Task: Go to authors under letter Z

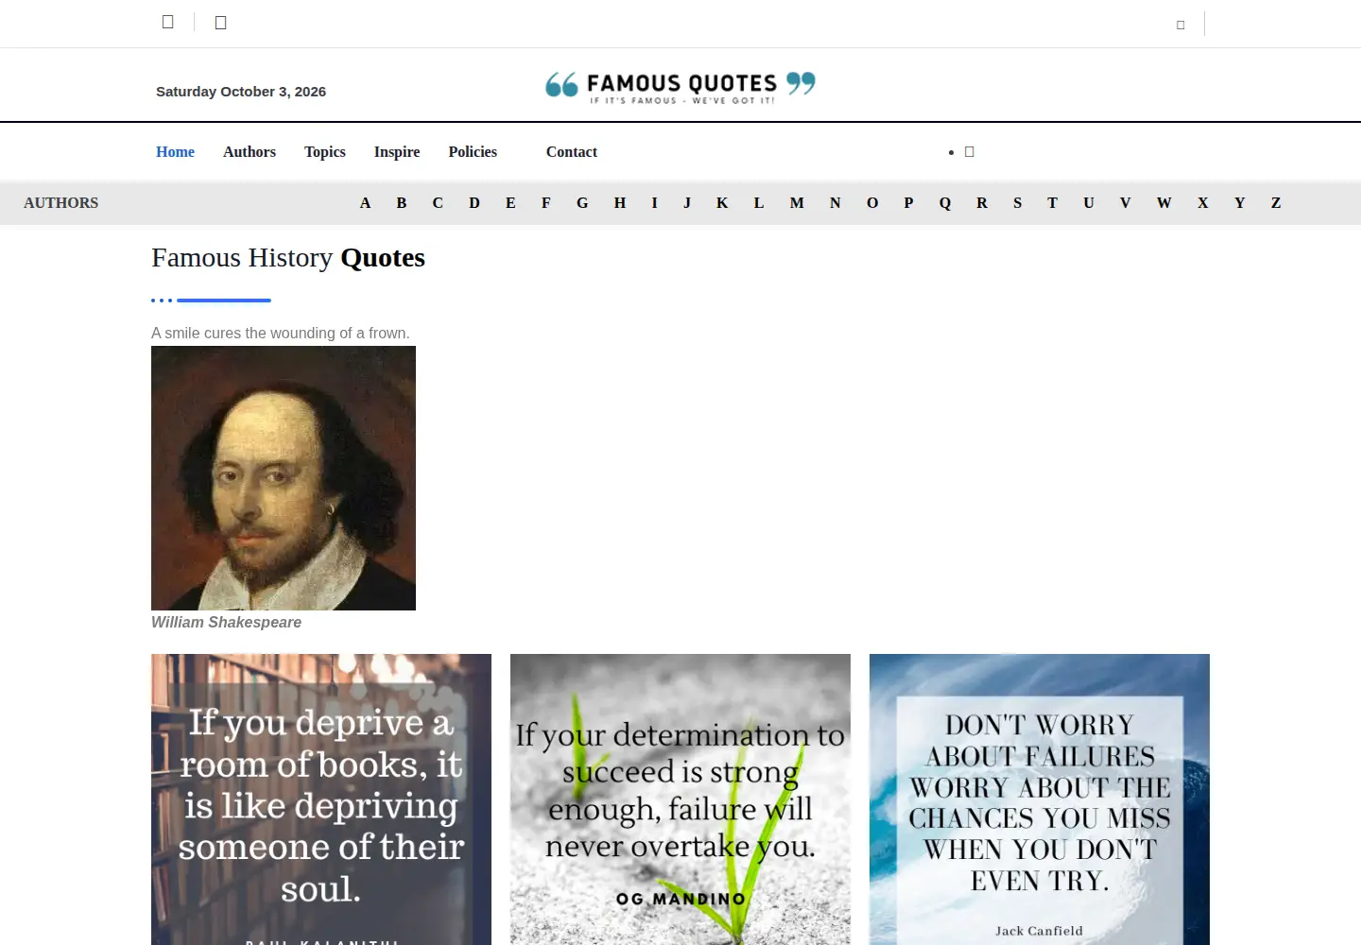Action: point(1276,203)
